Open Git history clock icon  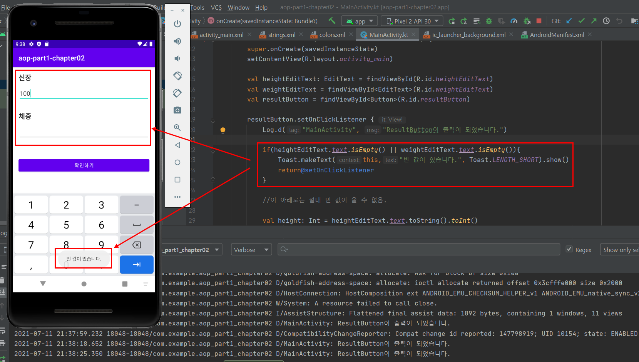click(x=606, y=21)
